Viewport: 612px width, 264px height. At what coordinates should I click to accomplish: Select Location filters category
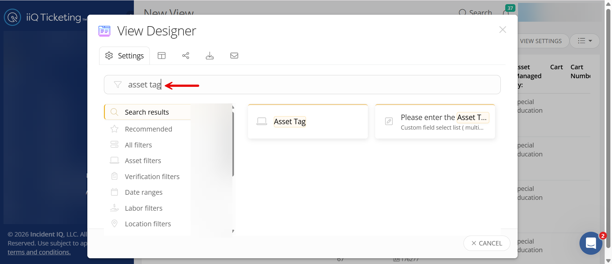(148, 224)
